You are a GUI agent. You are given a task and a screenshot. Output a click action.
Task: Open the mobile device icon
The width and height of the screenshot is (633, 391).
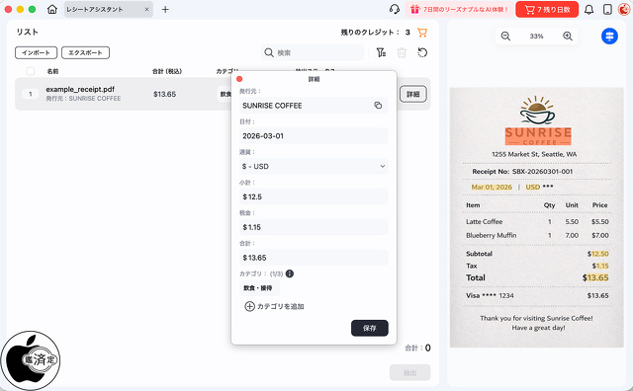tap(607, 9)
